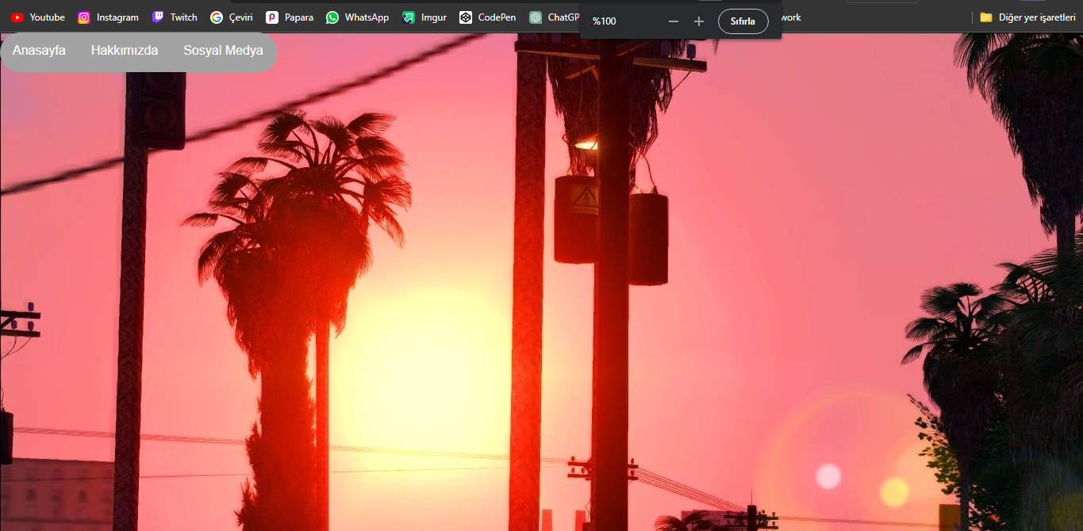Reset zoom with the Sıfırla button
Viewport: 1083px width, 531px height.
[743, 21]
